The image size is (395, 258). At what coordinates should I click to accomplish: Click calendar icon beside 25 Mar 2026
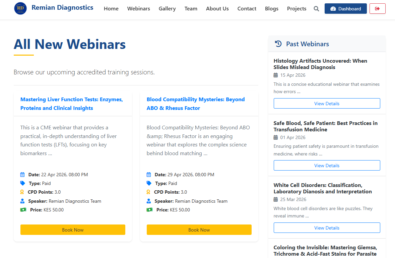[x=276, y=199]
